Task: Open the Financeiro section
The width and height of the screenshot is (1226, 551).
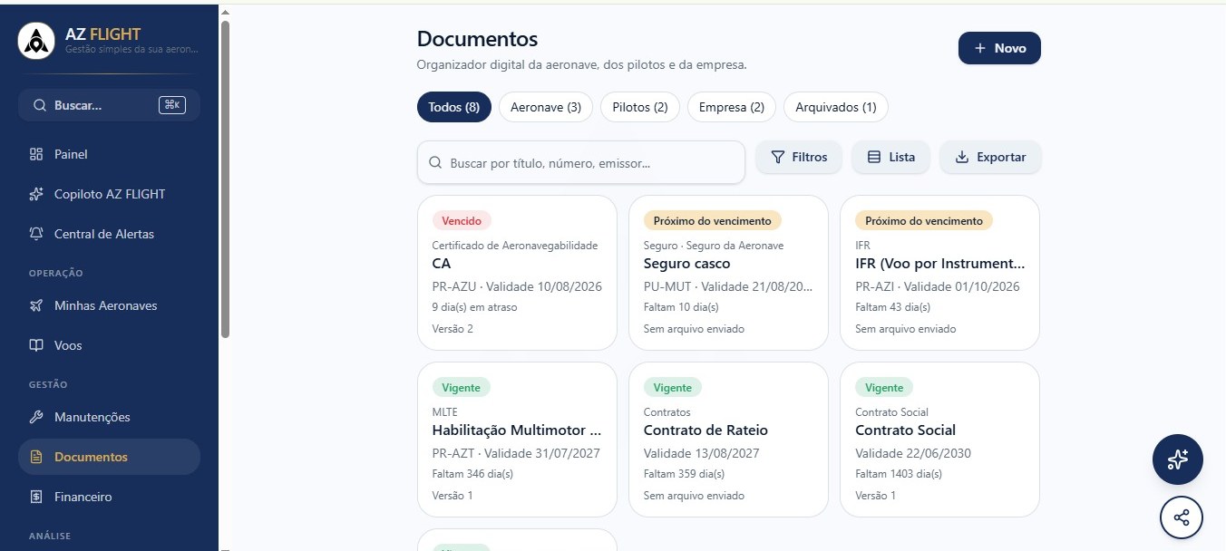Action: pos(109,497)
